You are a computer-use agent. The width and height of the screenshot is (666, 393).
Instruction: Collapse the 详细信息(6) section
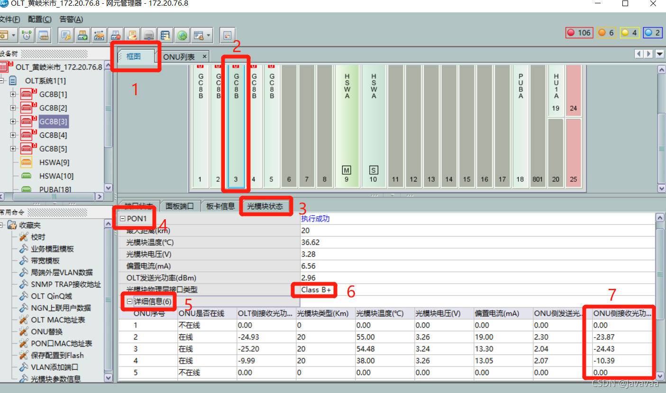129,301
